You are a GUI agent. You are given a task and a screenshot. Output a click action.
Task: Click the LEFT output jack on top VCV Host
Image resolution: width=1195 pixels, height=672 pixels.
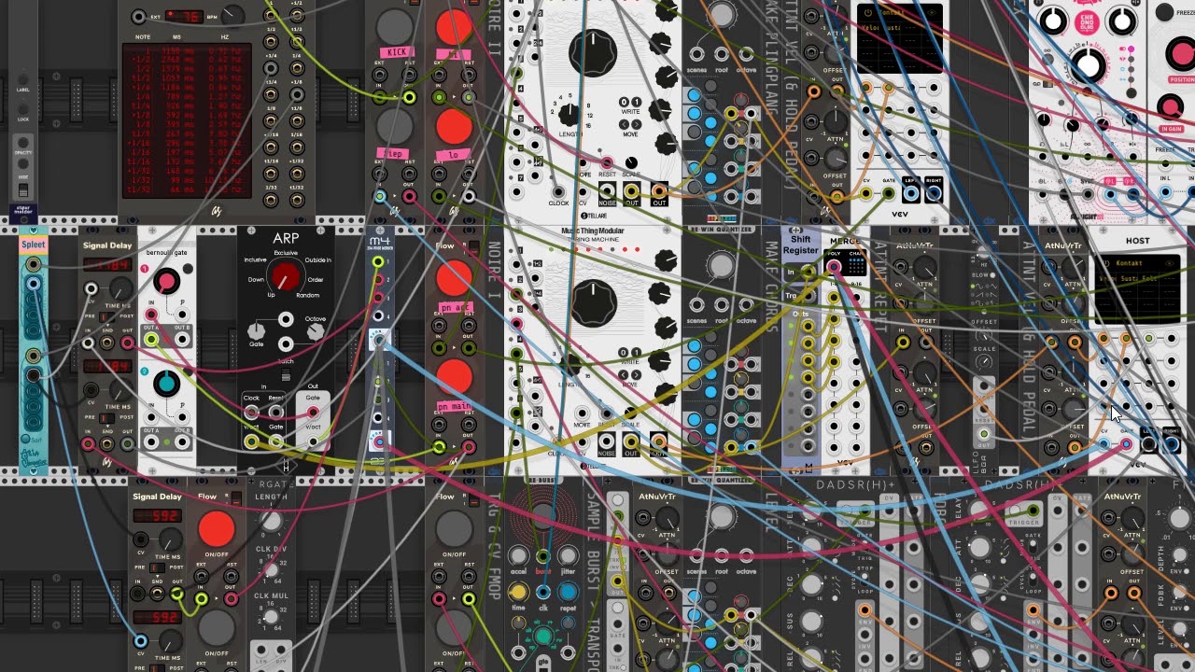[x=910, y=194]
